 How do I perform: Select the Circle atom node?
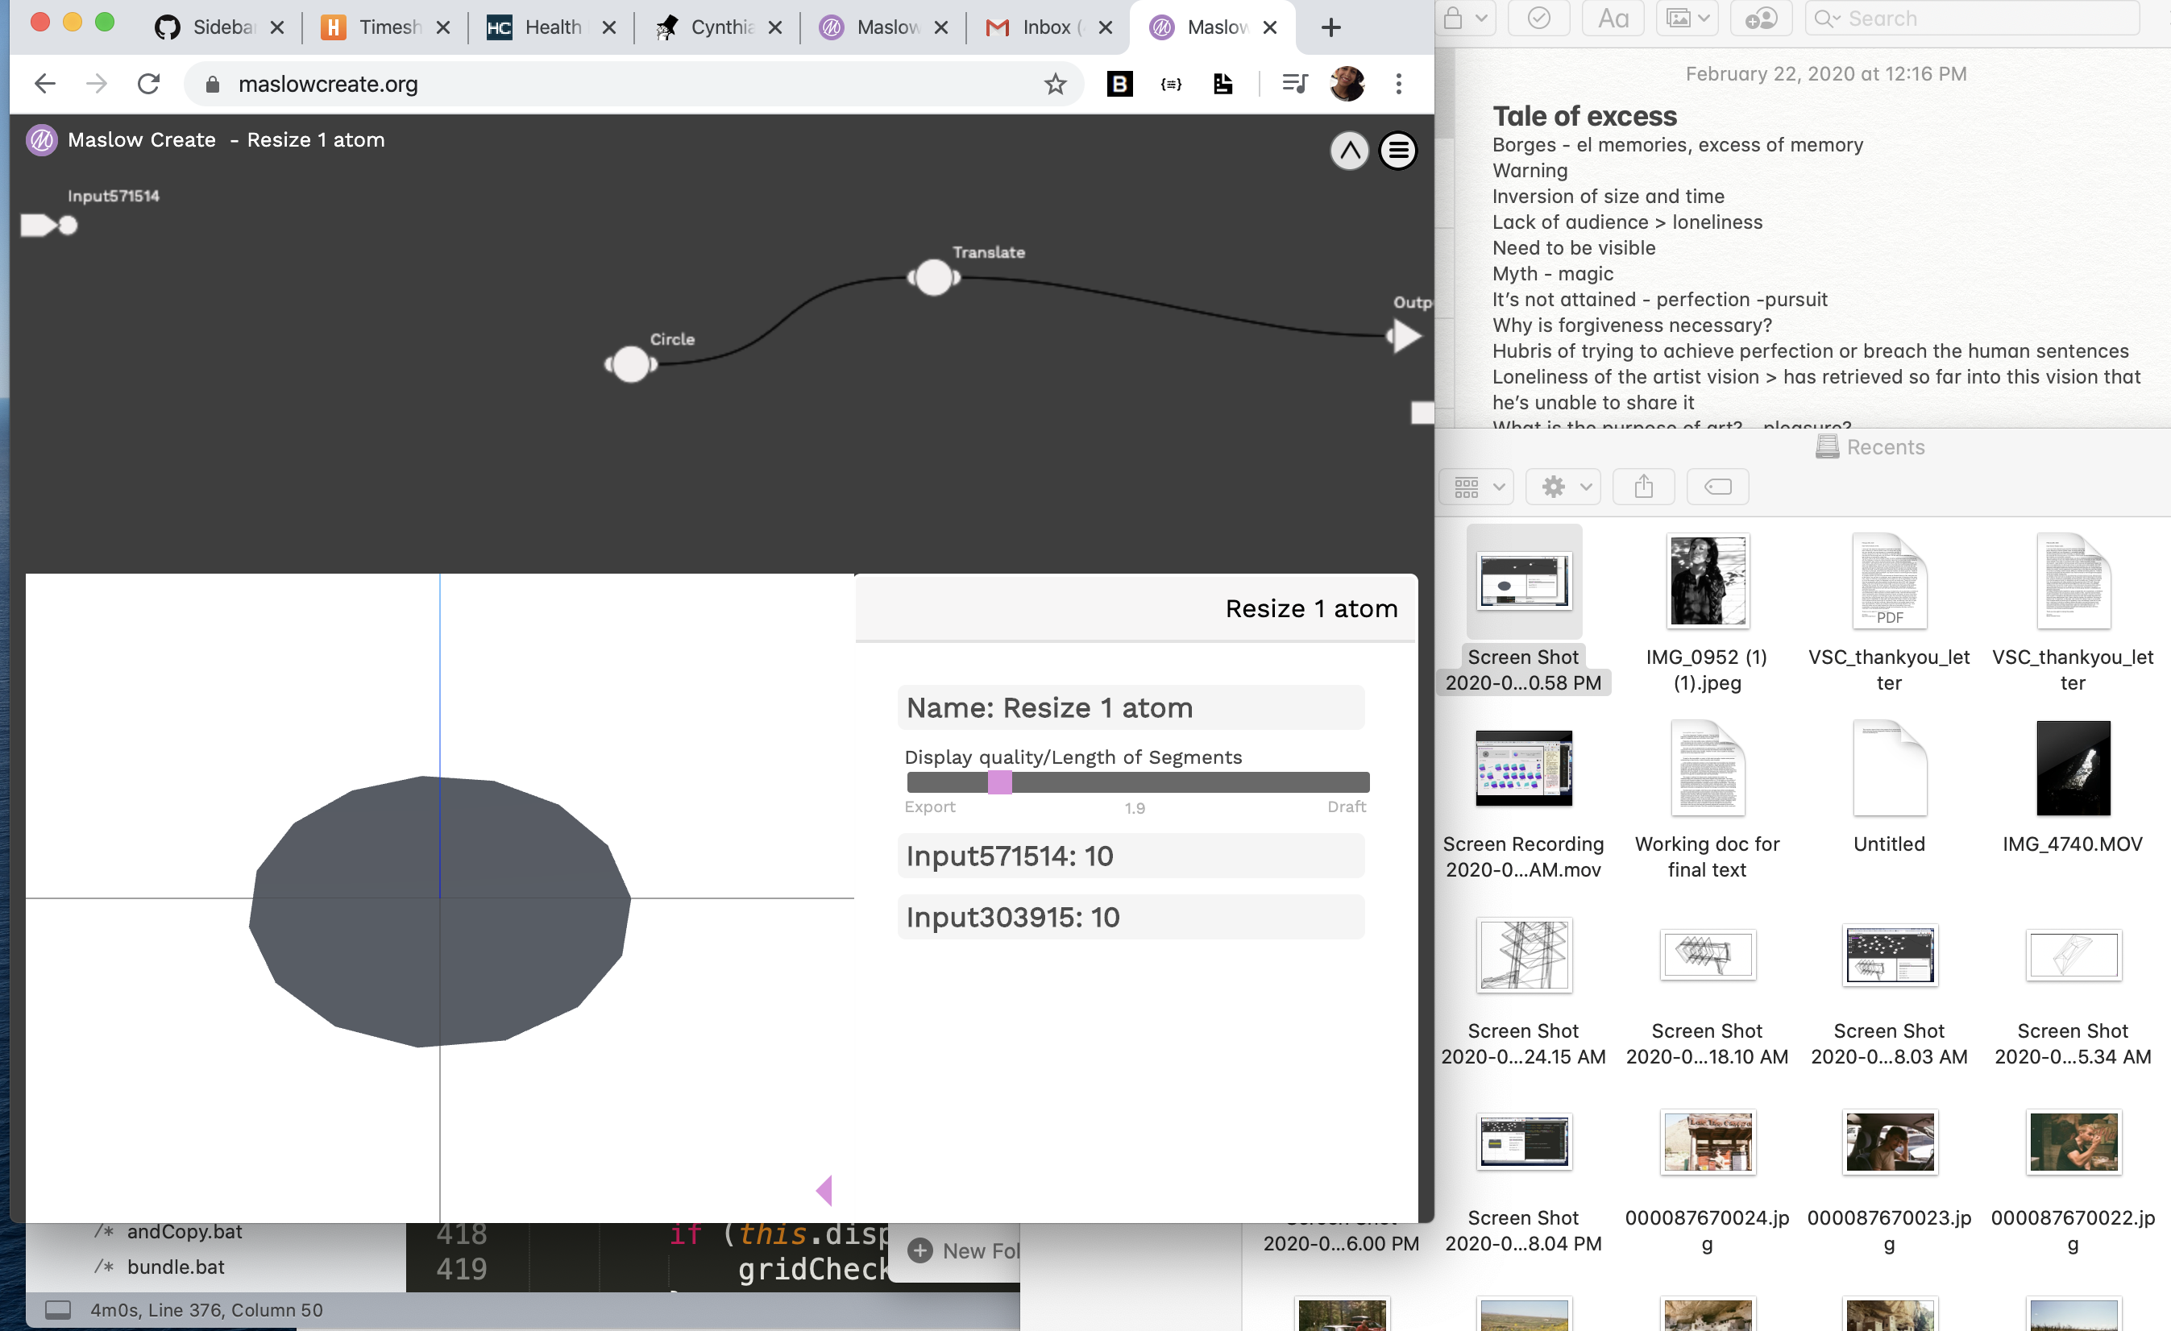630,364
